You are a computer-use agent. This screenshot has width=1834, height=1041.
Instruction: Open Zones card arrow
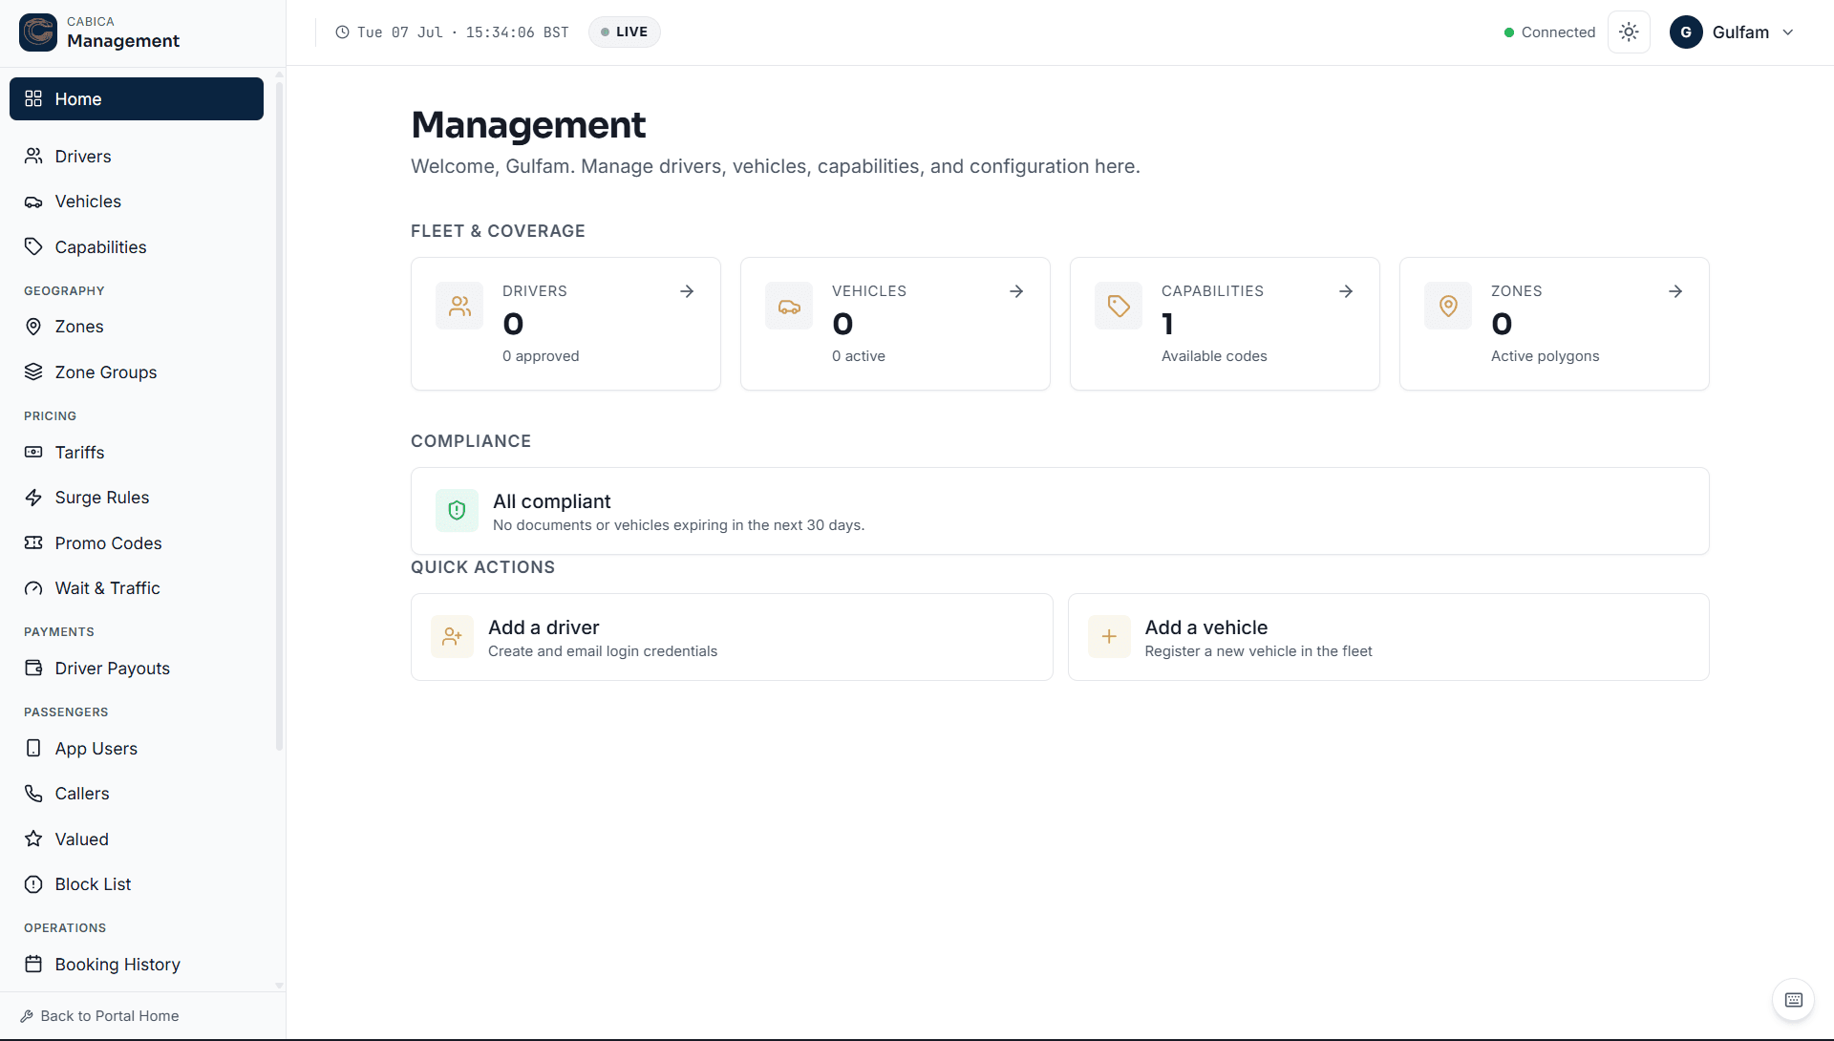(x=1675, y=291)
